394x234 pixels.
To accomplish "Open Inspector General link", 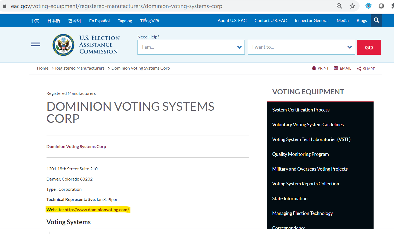I will point(312,20).
